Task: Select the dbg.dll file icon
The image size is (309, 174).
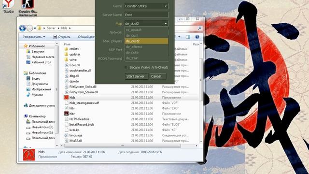Action: tap(67, 76)
